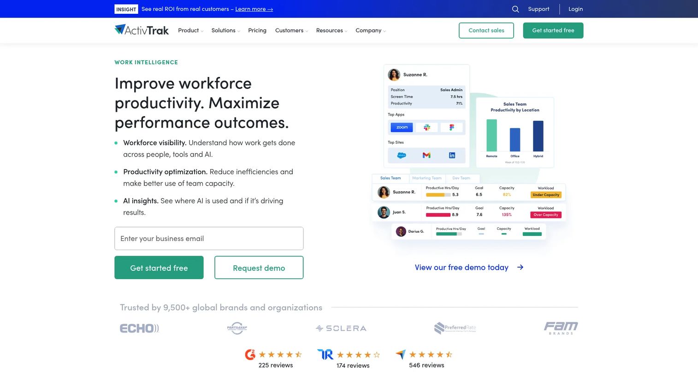Click the LinkedIn site icon
The image size is (698, 392).
(x=452, y=156)
